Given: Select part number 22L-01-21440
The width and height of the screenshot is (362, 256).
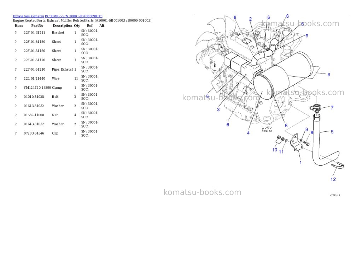Looking at the screenshot, I should 34,79.
